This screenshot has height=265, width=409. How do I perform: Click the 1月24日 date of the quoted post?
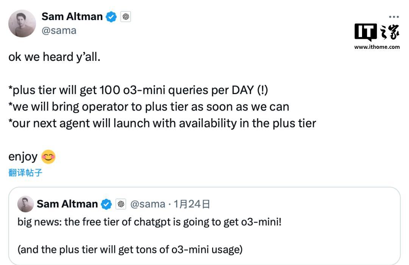(x=192, y=205)
